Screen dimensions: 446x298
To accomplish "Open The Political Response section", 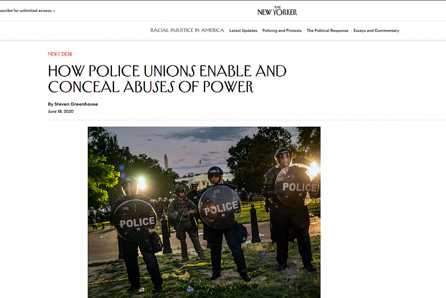I will tap(327, 31).
